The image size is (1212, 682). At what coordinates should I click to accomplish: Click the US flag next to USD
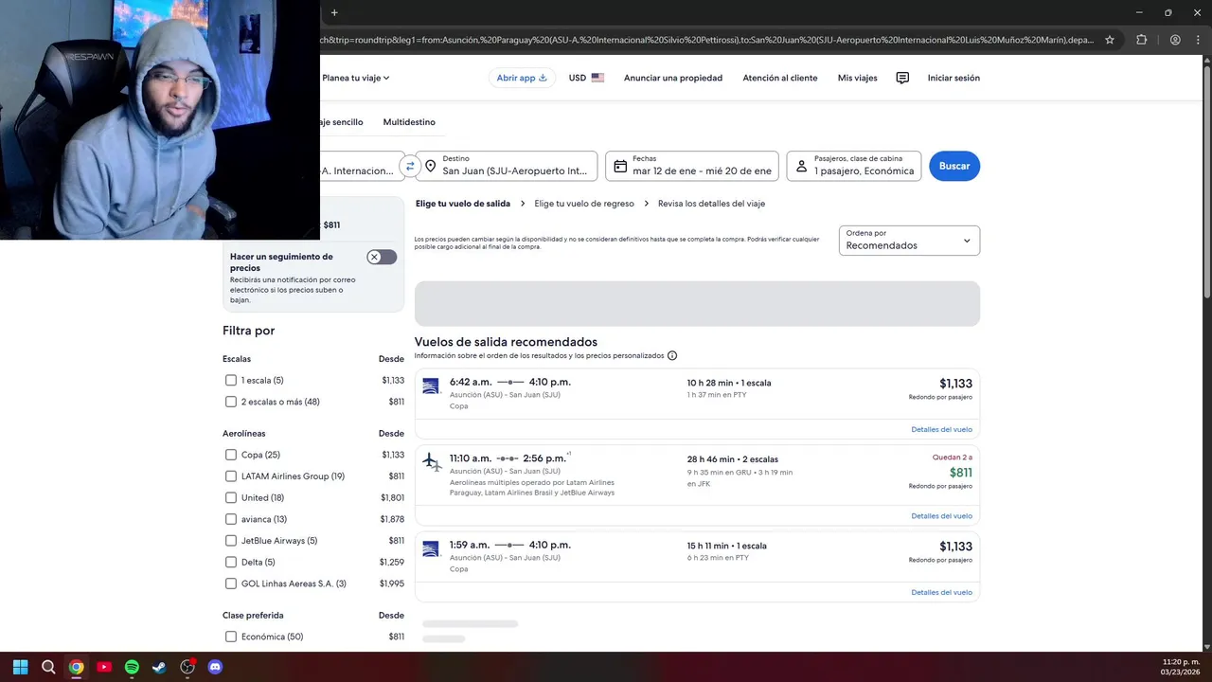tap(597, 78)
